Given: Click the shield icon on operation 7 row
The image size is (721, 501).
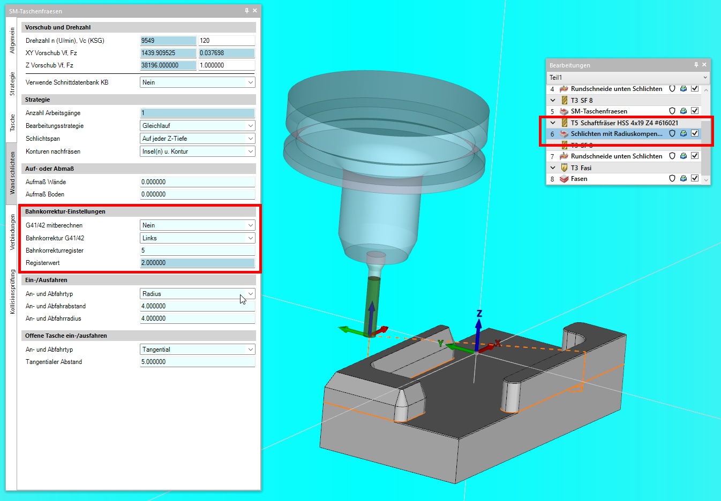Looking at the screenshot, I should click(672, 156).
